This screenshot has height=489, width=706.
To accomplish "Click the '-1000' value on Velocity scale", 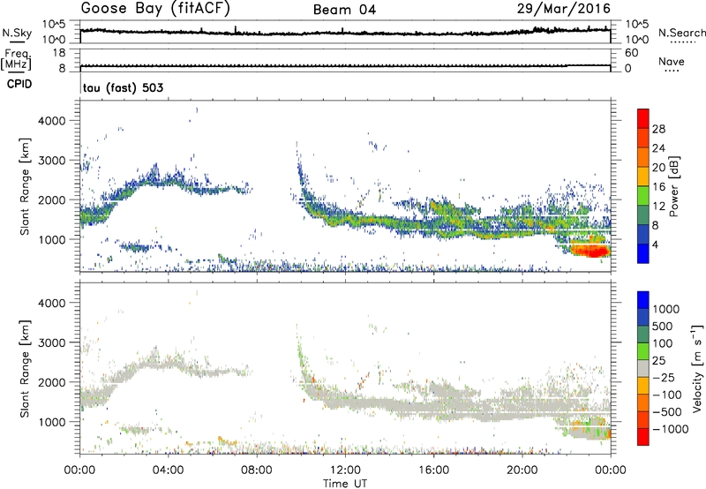I will (x=671, y=429).
